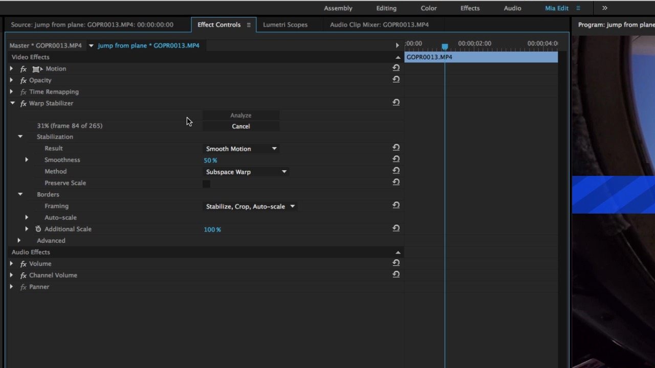Toggle keyframe animation for Additional Scale
655x368 pixels.
coord(38,228)
